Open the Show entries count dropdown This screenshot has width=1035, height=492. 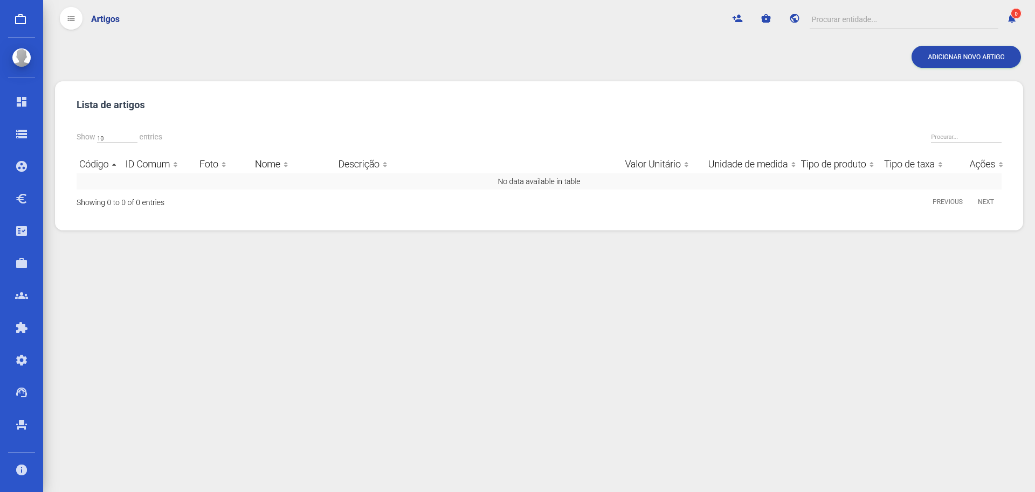tap(116, 138)
